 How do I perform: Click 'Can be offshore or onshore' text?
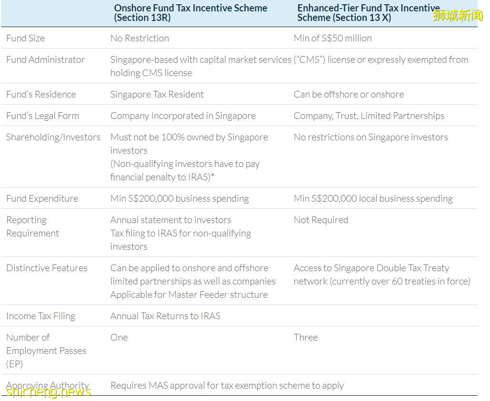(x=349, y=94)
